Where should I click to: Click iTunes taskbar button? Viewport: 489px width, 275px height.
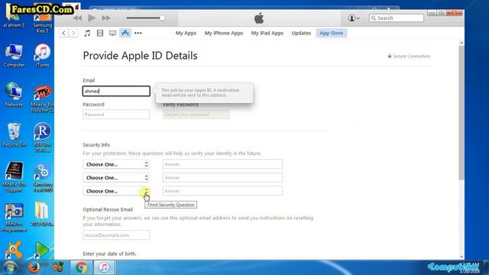(x=104, y=267)
